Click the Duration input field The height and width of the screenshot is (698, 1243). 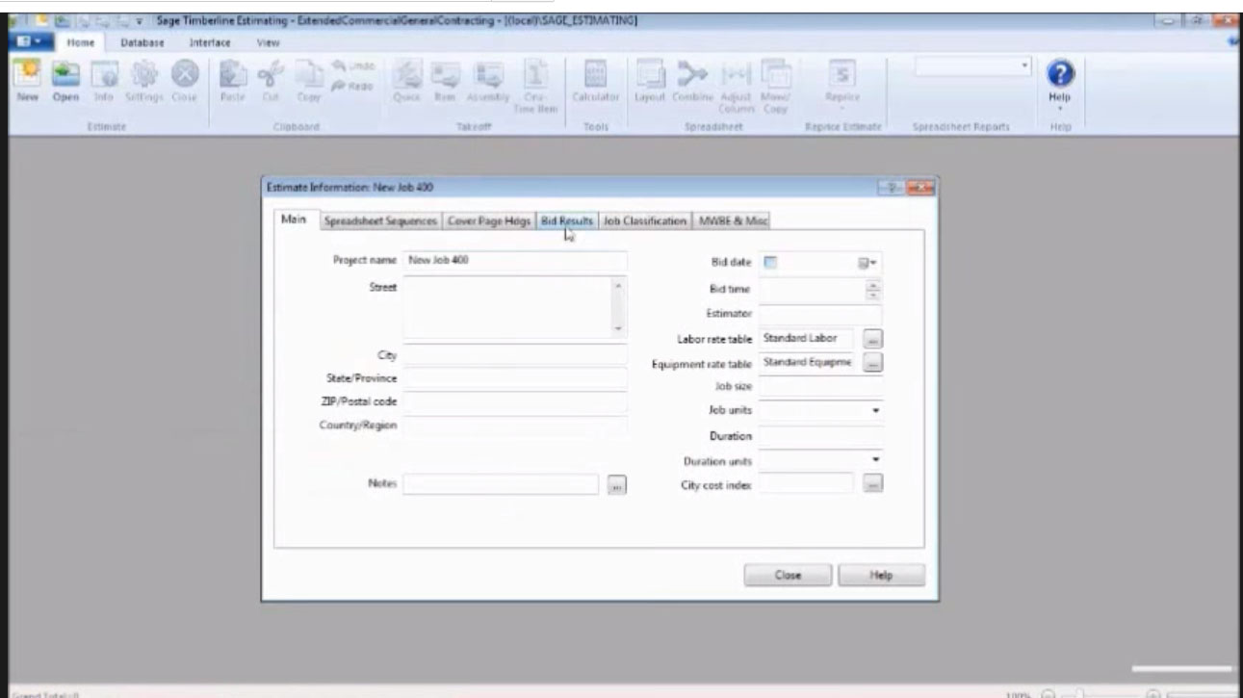tap(820, 435)
